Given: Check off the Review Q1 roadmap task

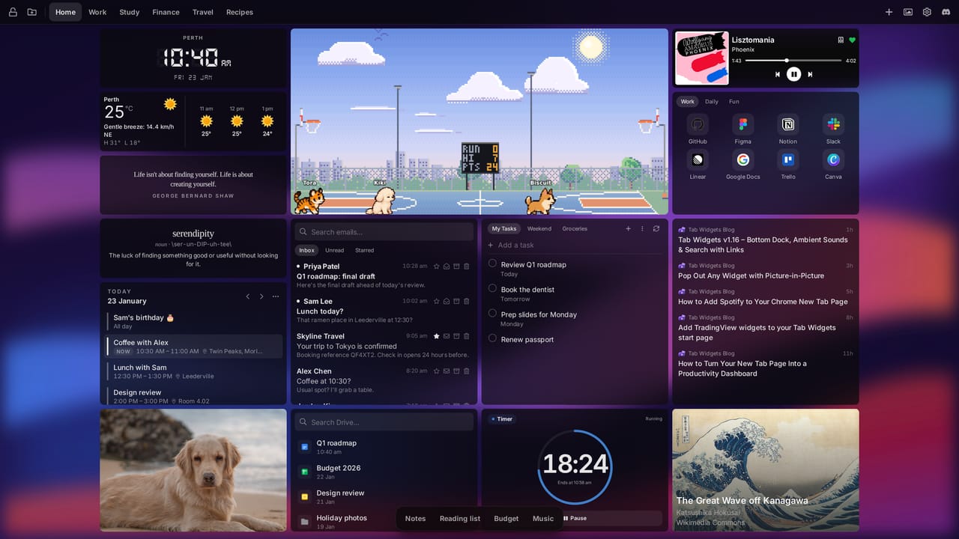Looking at the screenshot, I should click(492, 264).
